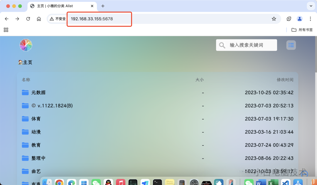Open the extension icon next to the profile
The height and width of the screenshot is (185, 317).
click(289, 19)
